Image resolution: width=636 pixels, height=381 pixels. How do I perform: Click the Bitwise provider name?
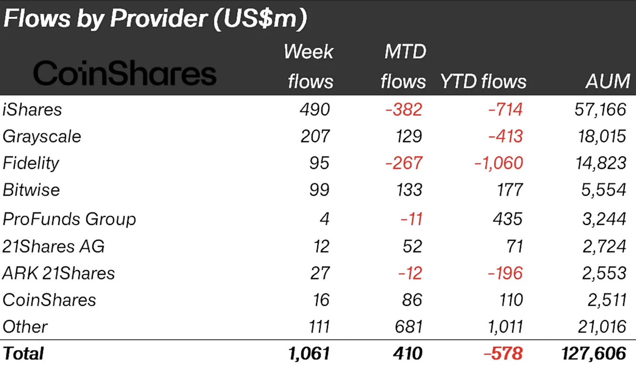(x=32, y=190)
